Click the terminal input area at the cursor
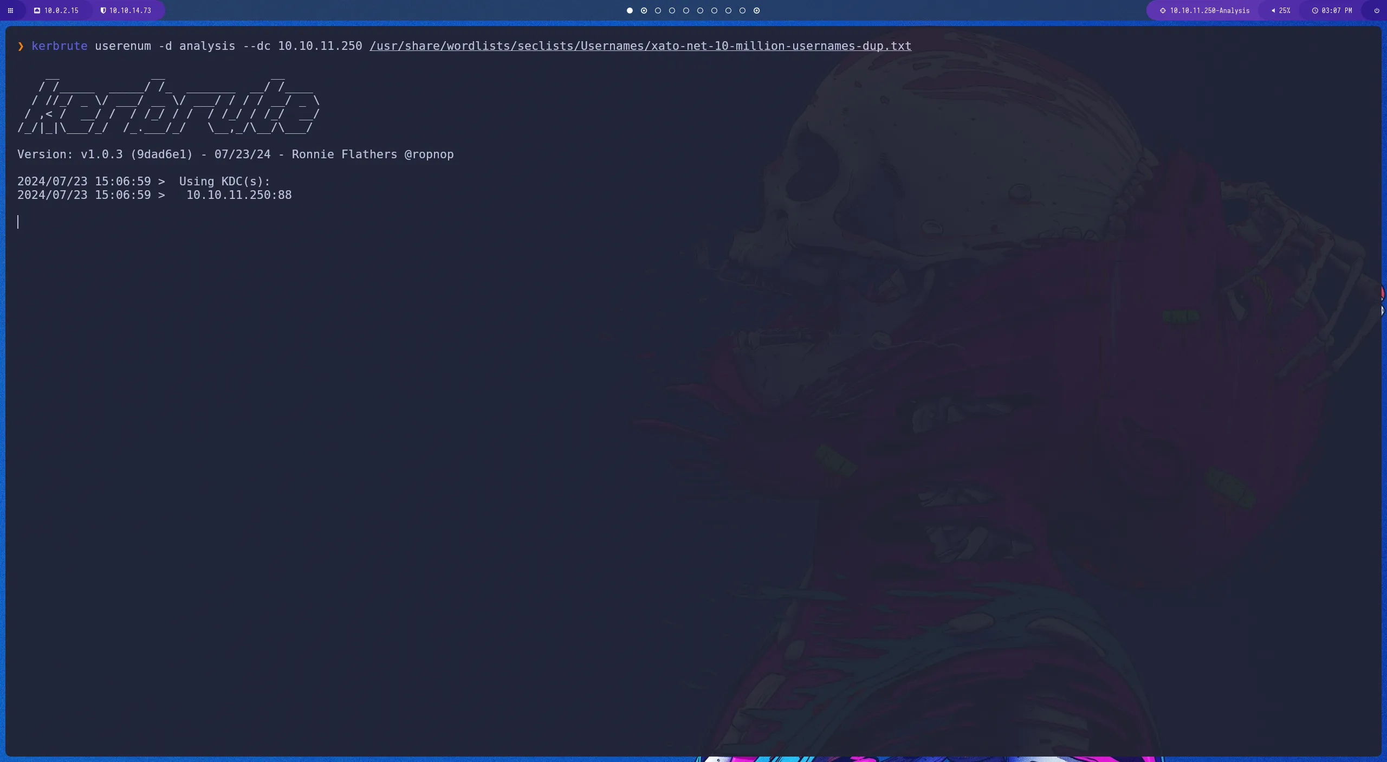The height and width of the screenshot is (762, 1387). point(18,222)
